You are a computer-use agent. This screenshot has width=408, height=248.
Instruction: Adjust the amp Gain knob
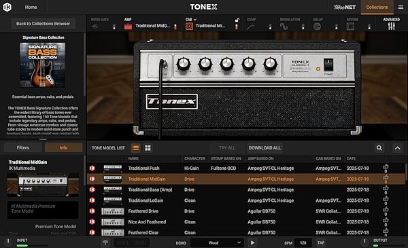(x=184, y=64)
